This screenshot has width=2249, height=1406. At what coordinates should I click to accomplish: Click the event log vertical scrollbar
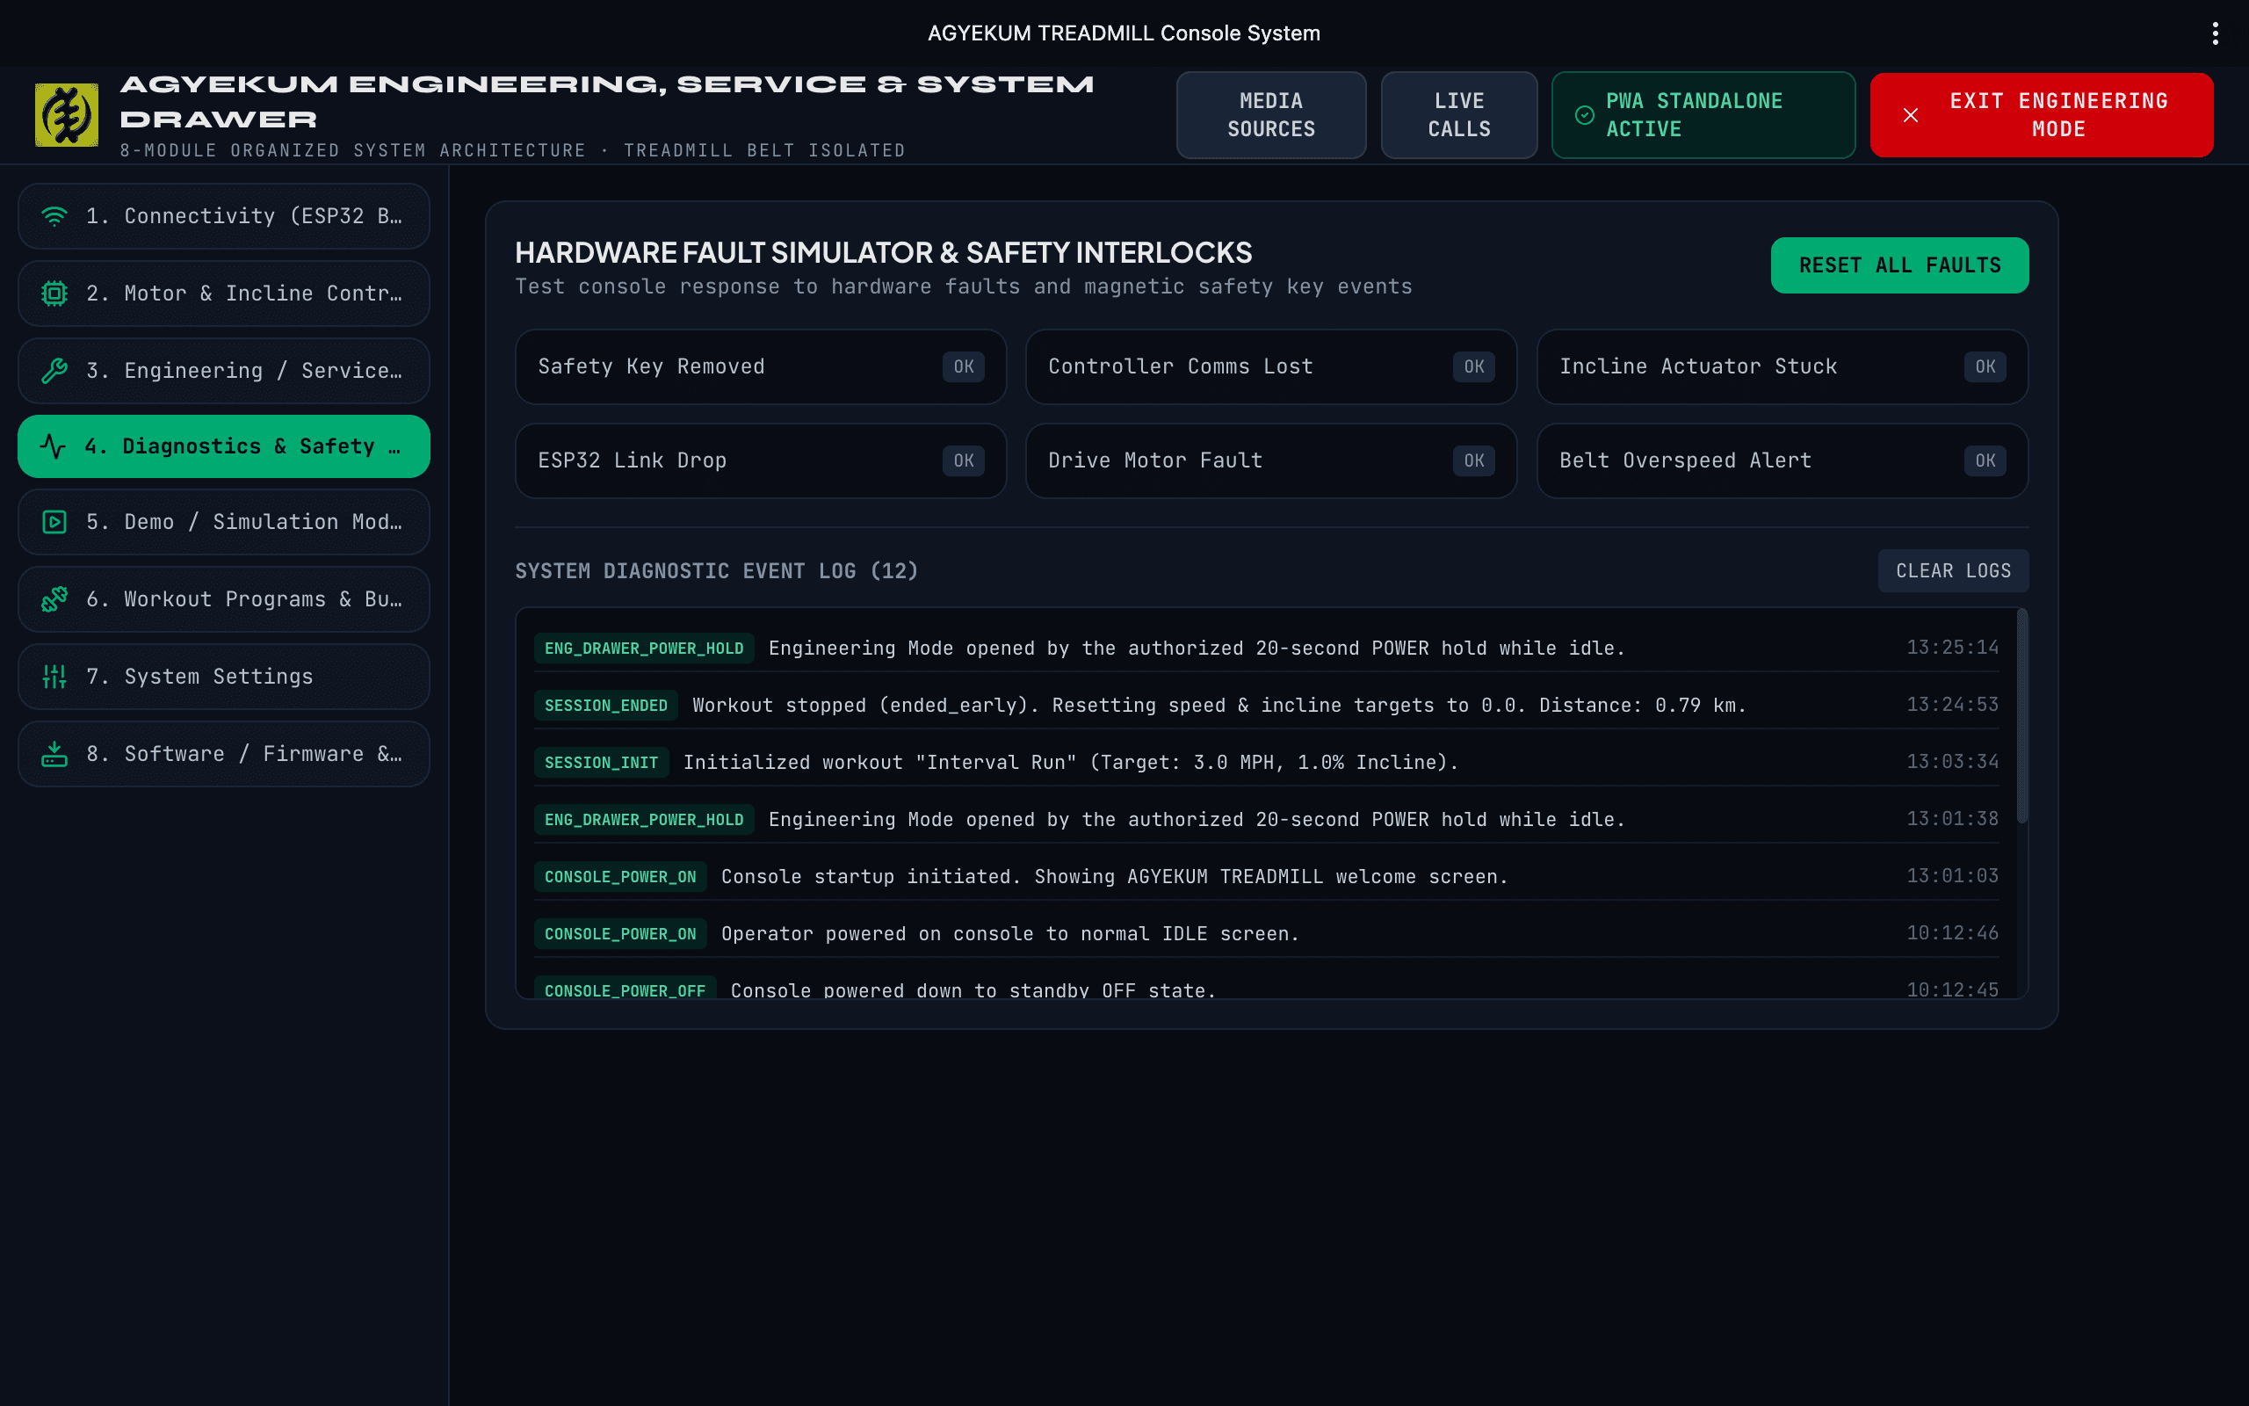2021,716
